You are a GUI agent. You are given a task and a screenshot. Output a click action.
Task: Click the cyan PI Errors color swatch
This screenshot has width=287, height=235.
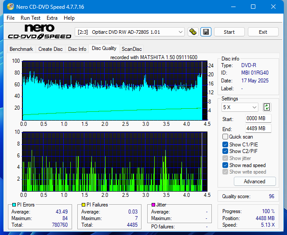click(14, 205)
